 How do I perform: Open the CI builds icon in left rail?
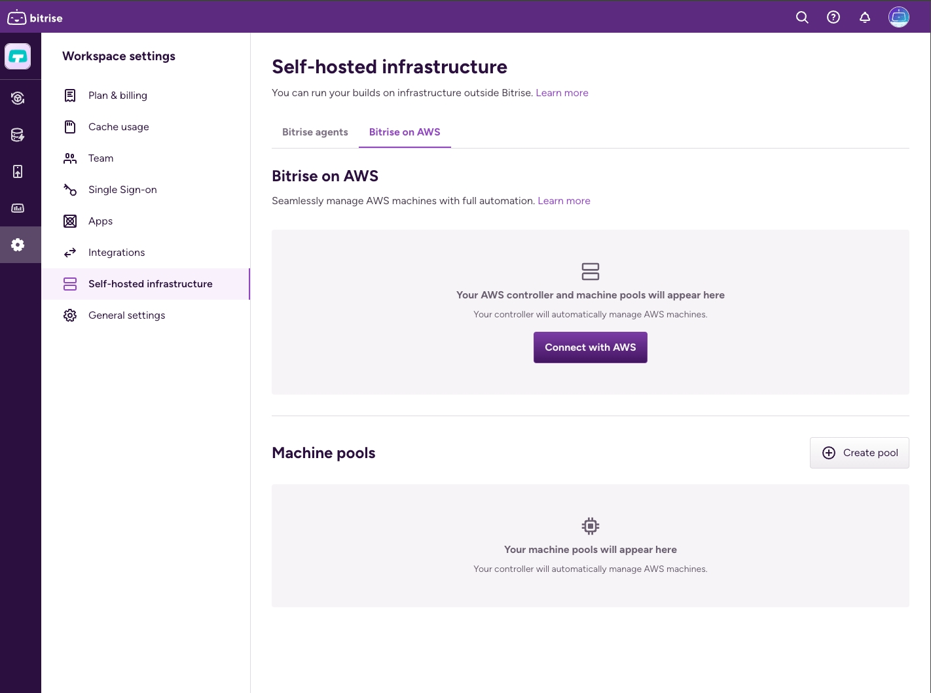pyautogui.click(x=18, y=98)
